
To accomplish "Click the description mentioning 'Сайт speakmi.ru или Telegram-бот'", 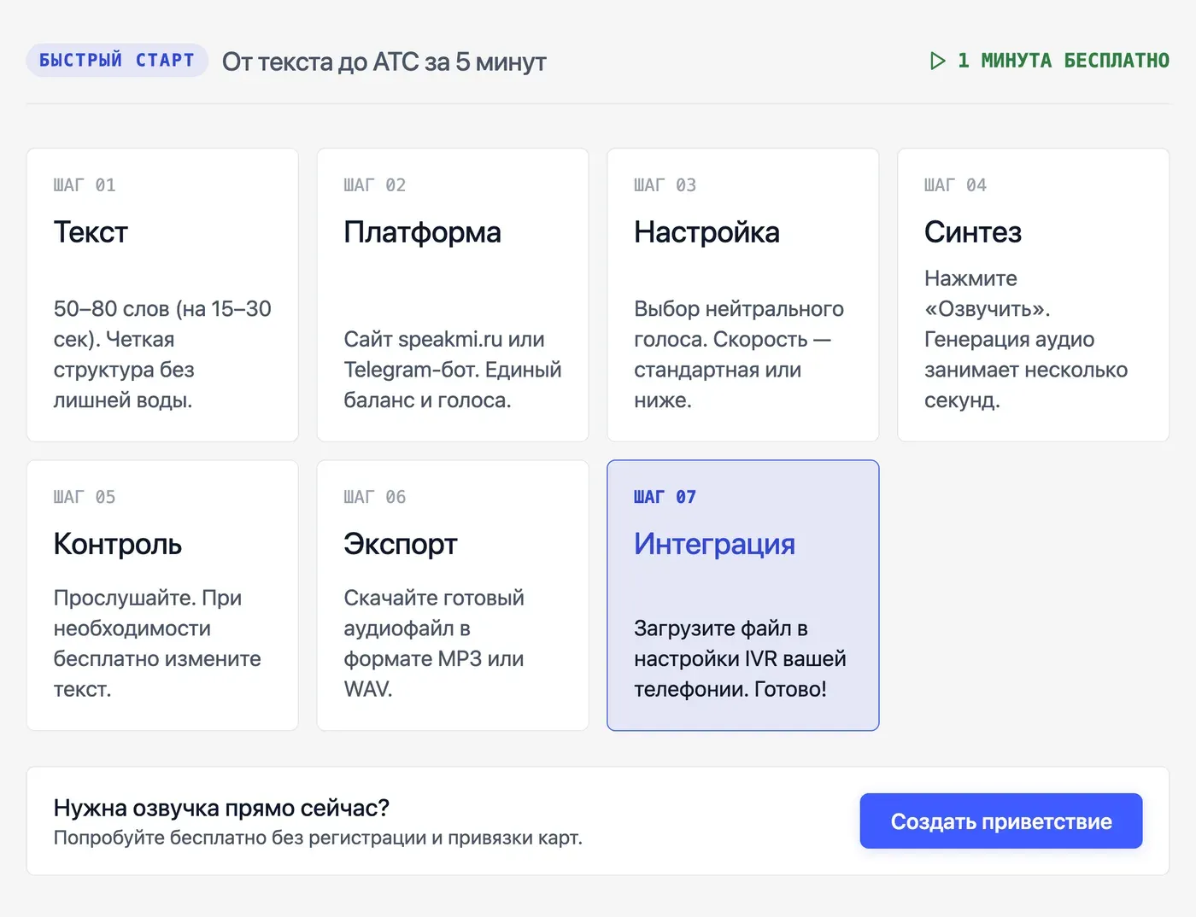I will pyautogui.click(x=453, y=370).
